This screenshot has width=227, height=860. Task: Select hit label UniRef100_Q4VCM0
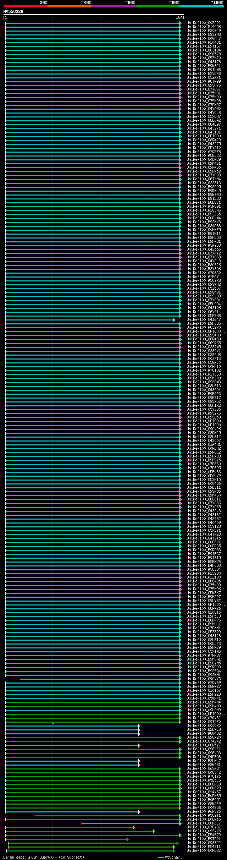(204, 109)
